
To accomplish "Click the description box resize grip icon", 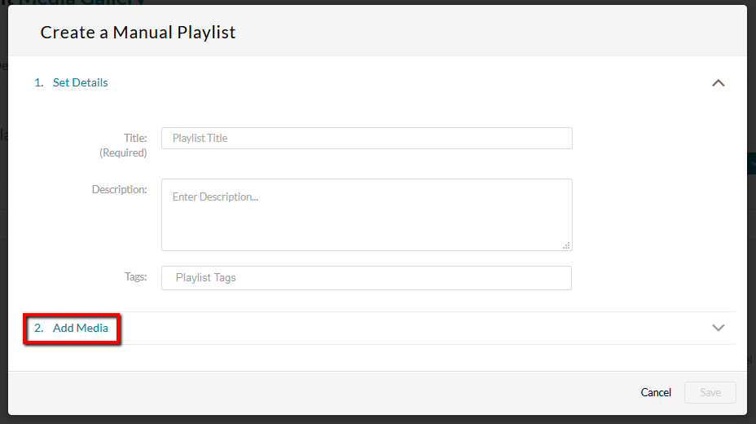I will coord(566,245).
